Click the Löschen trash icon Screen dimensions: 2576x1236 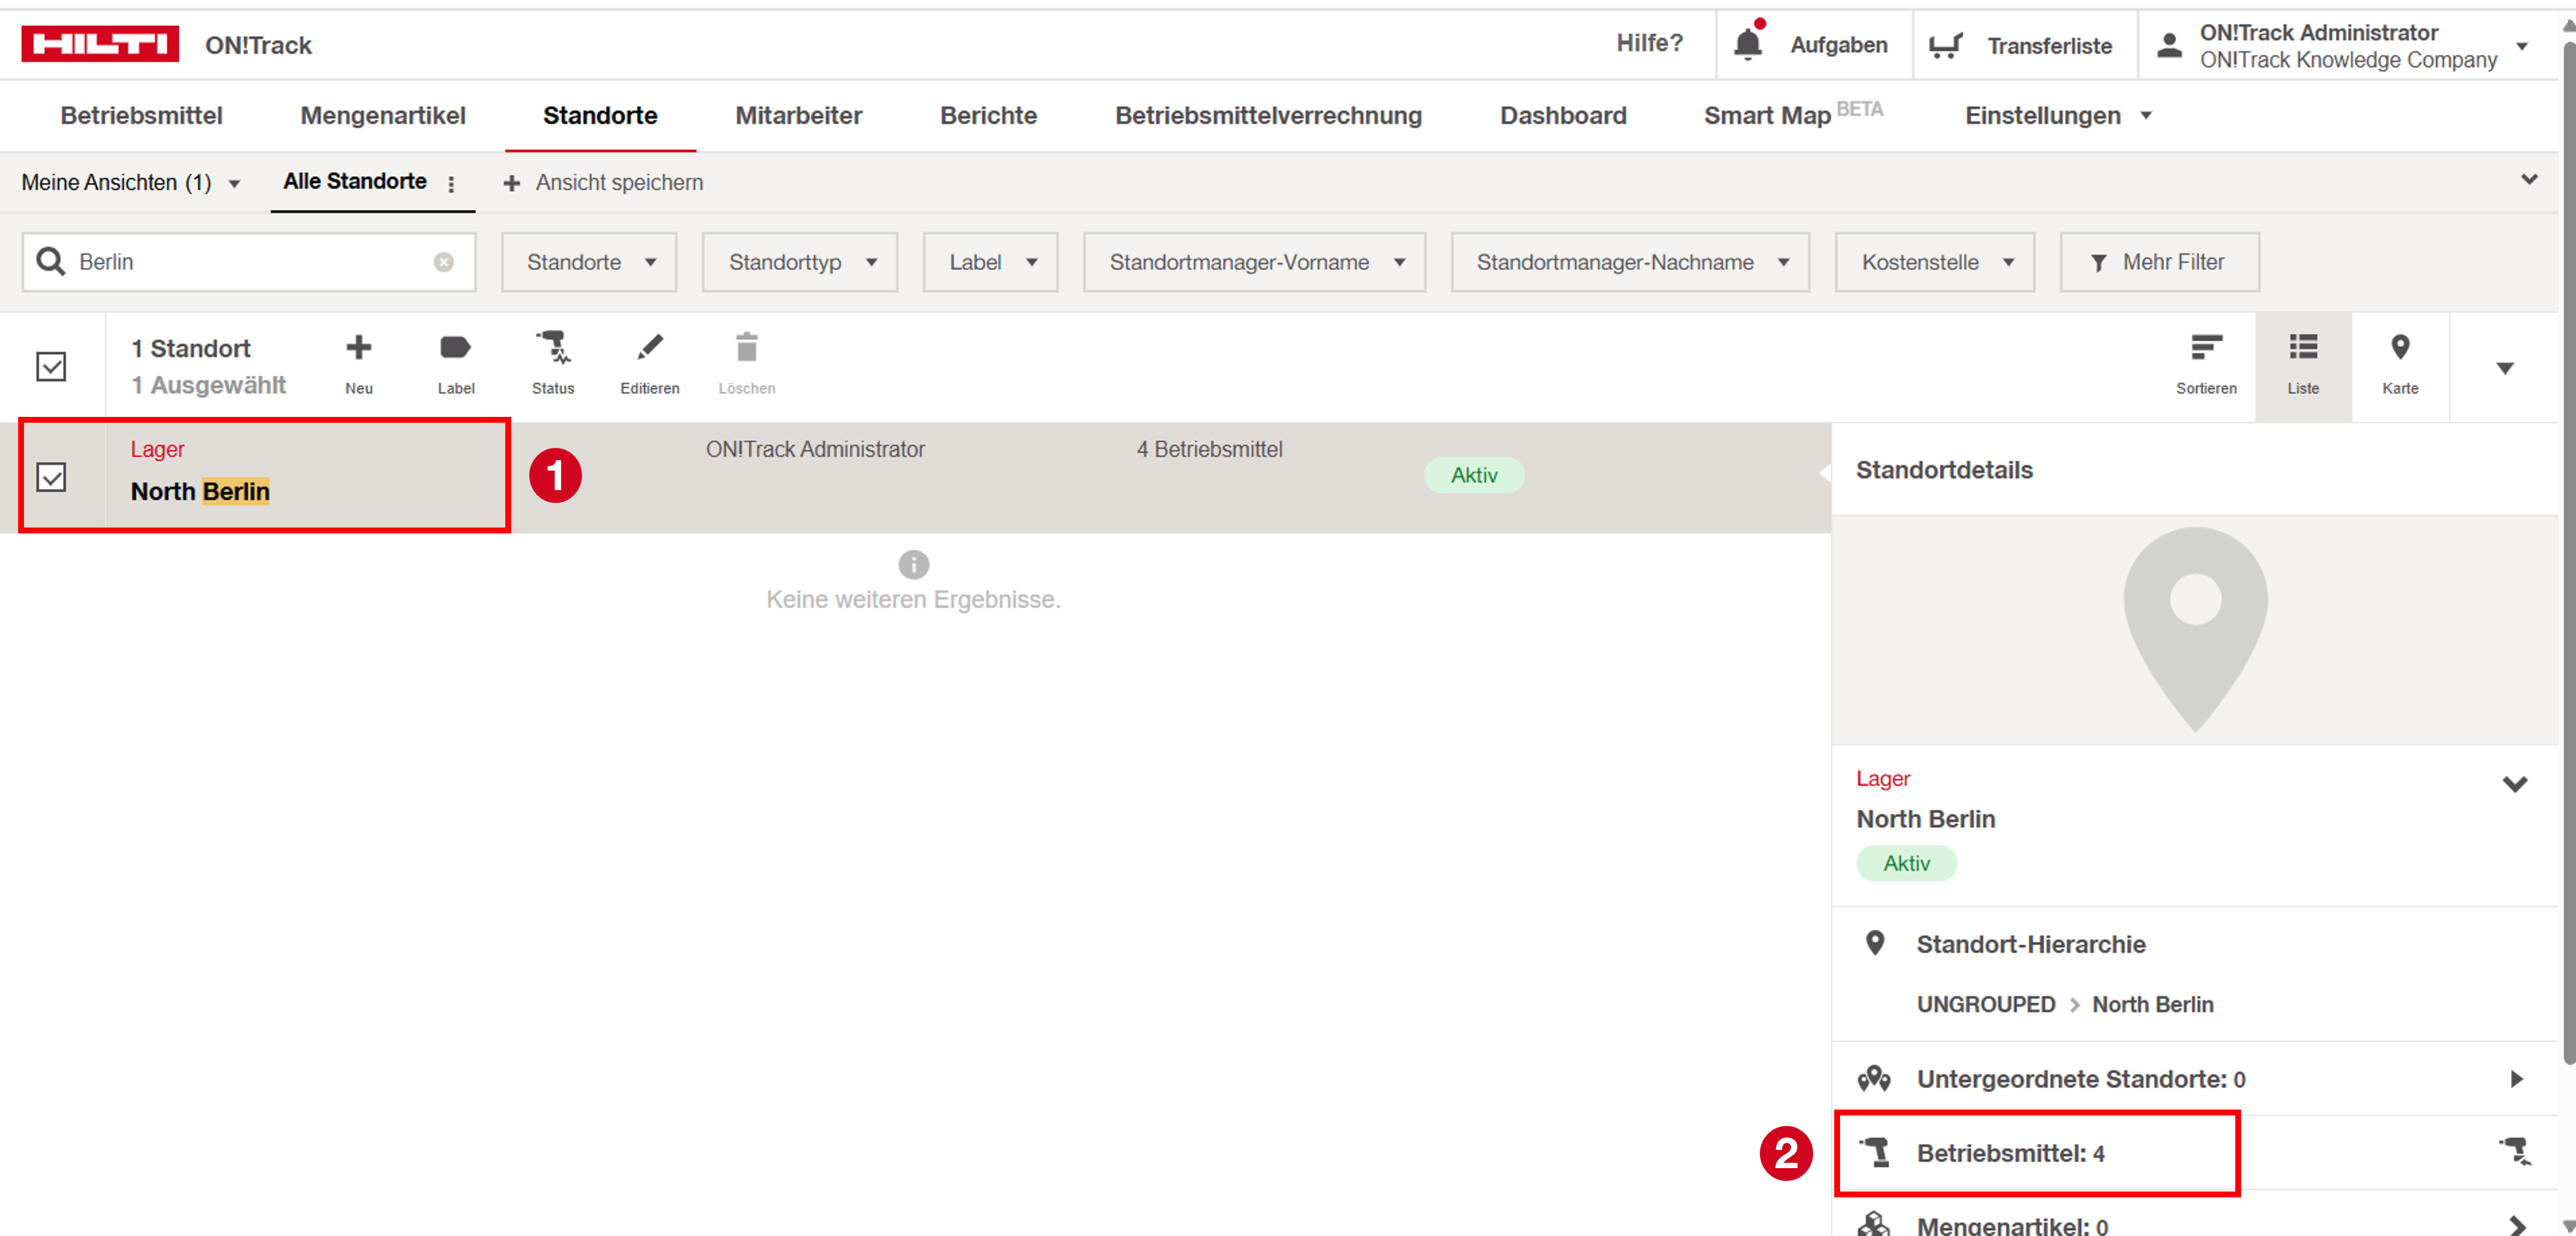point(747,347)
